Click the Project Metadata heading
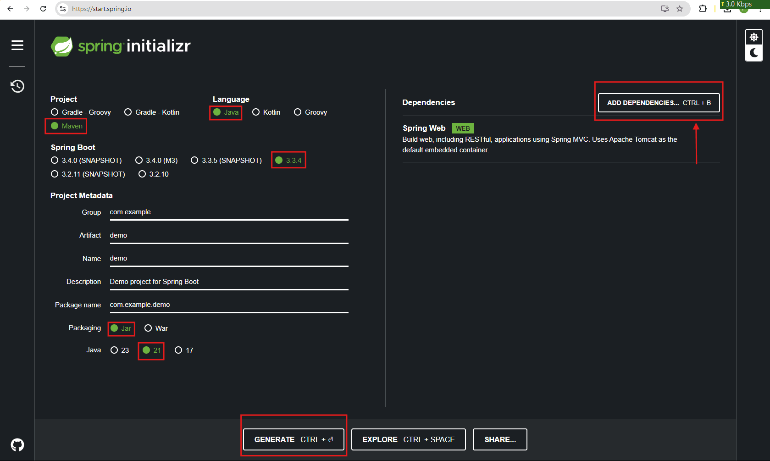The image size is (770, 461). click(82, 196)
